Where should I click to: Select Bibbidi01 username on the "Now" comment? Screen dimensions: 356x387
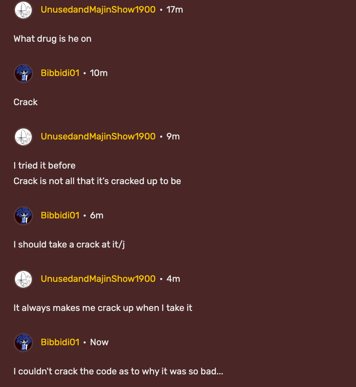click(x=60, y=342)
